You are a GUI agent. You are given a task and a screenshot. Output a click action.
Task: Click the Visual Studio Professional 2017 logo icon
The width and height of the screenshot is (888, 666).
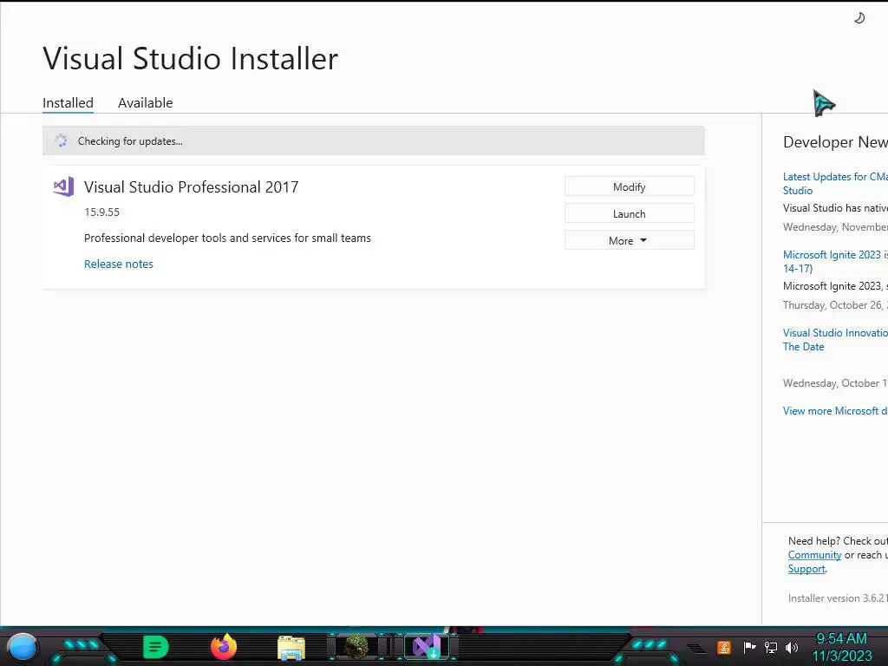tap(63, 186)
